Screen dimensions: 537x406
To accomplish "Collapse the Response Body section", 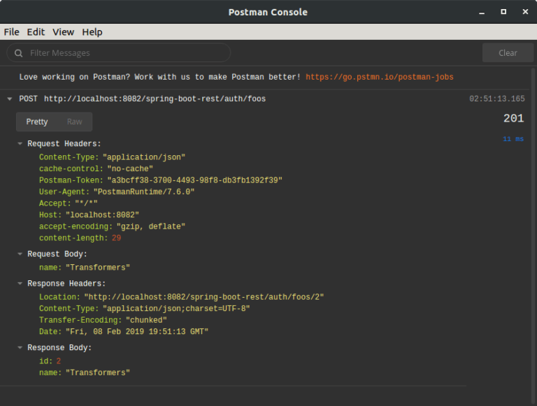I will [20, 348].
